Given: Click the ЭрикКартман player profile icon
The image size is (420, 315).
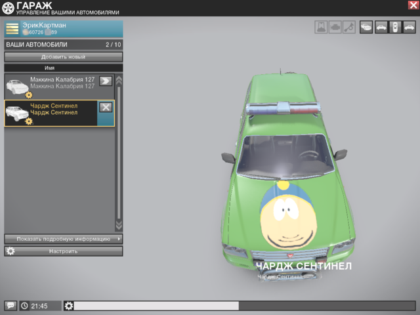Looking at the screenshot, I should [x=12, y=28].
